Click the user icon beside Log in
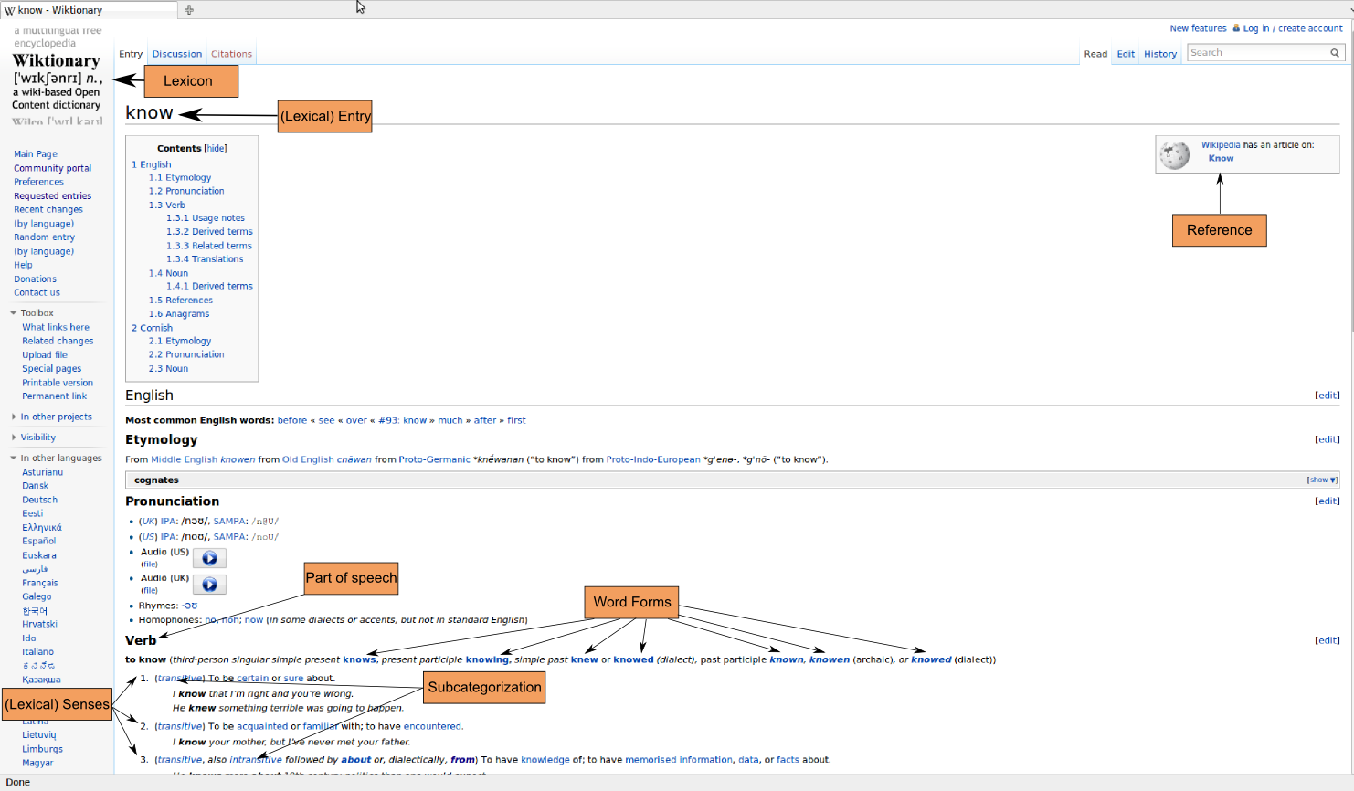The image size is (1354, 791). coord(1236,28)
